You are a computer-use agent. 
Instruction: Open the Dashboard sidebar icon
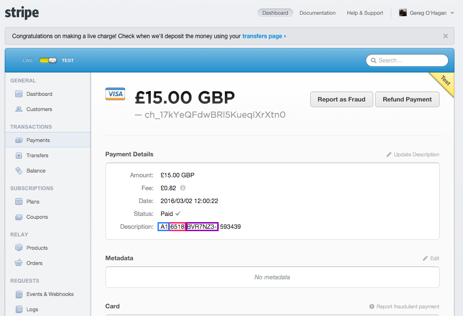pyautogui.click(x=19, y=94)
